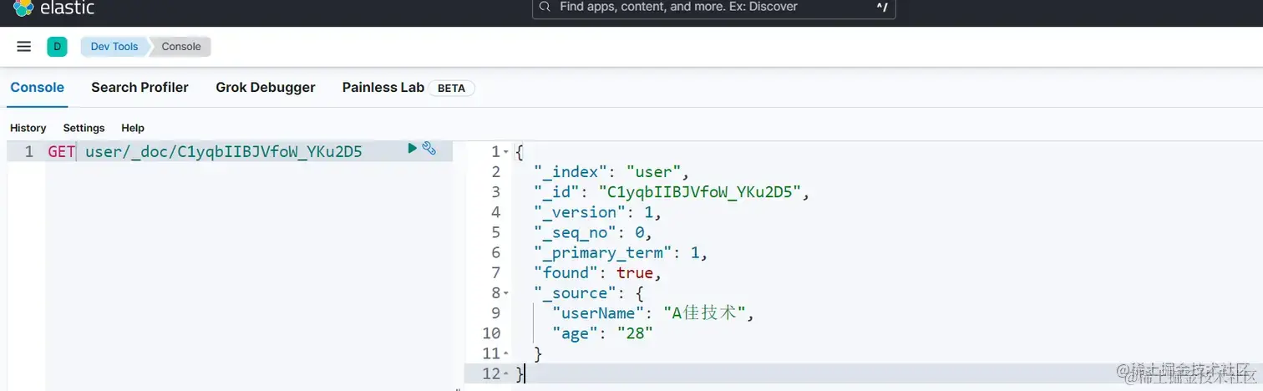Open the Grok Debugger tab
The image size is (1263, 391).
pyautogui.click(x=265, y=87)
